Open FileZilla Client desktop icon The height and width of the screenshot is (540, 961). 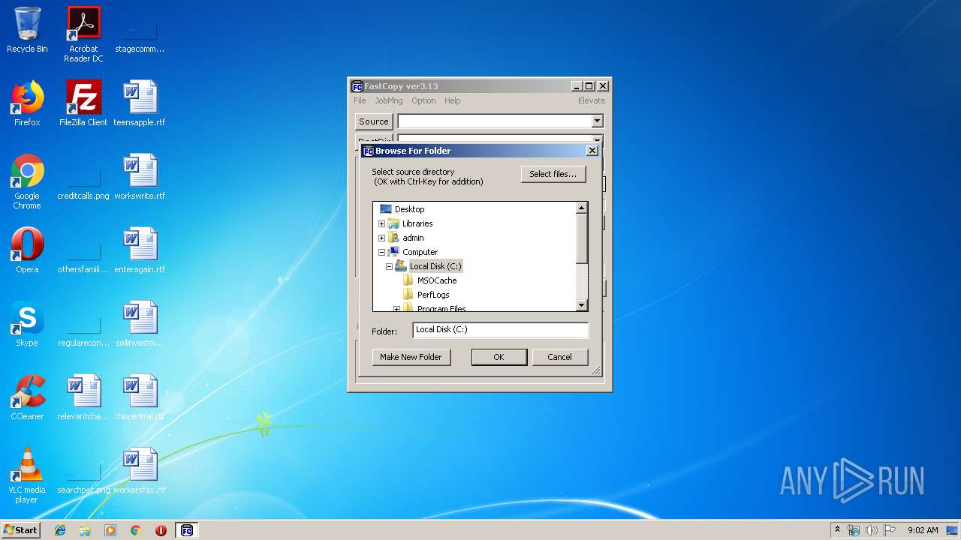(x=83, y=103)
